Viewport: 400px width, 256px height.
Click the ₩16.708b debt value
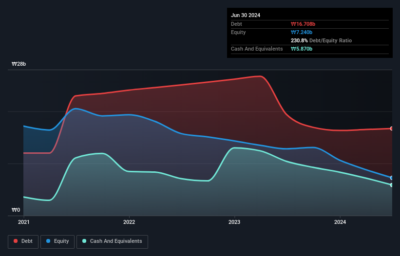tap(303, 24)
